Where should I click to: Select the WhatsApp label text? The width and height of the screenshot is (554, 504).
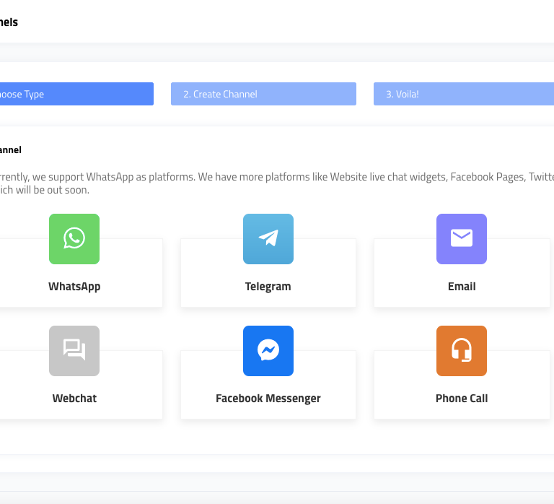[74, 287]
